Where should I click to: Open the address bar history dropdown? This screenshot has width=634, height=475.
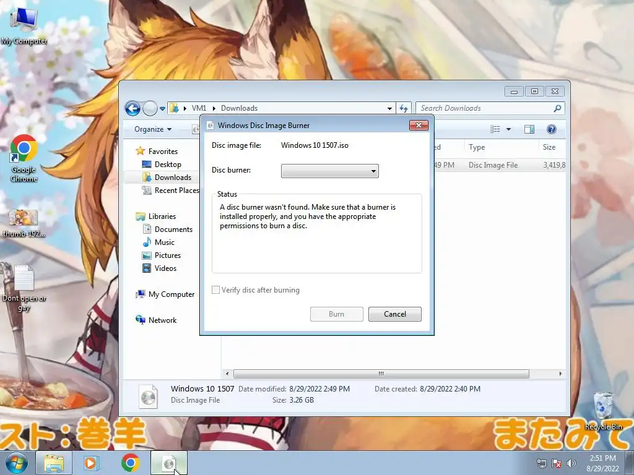point(389,108)
